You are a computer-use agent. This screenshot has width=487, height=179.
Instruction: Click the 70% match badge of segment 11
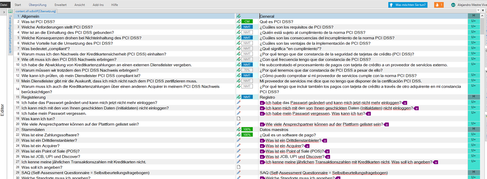(247, 70)
